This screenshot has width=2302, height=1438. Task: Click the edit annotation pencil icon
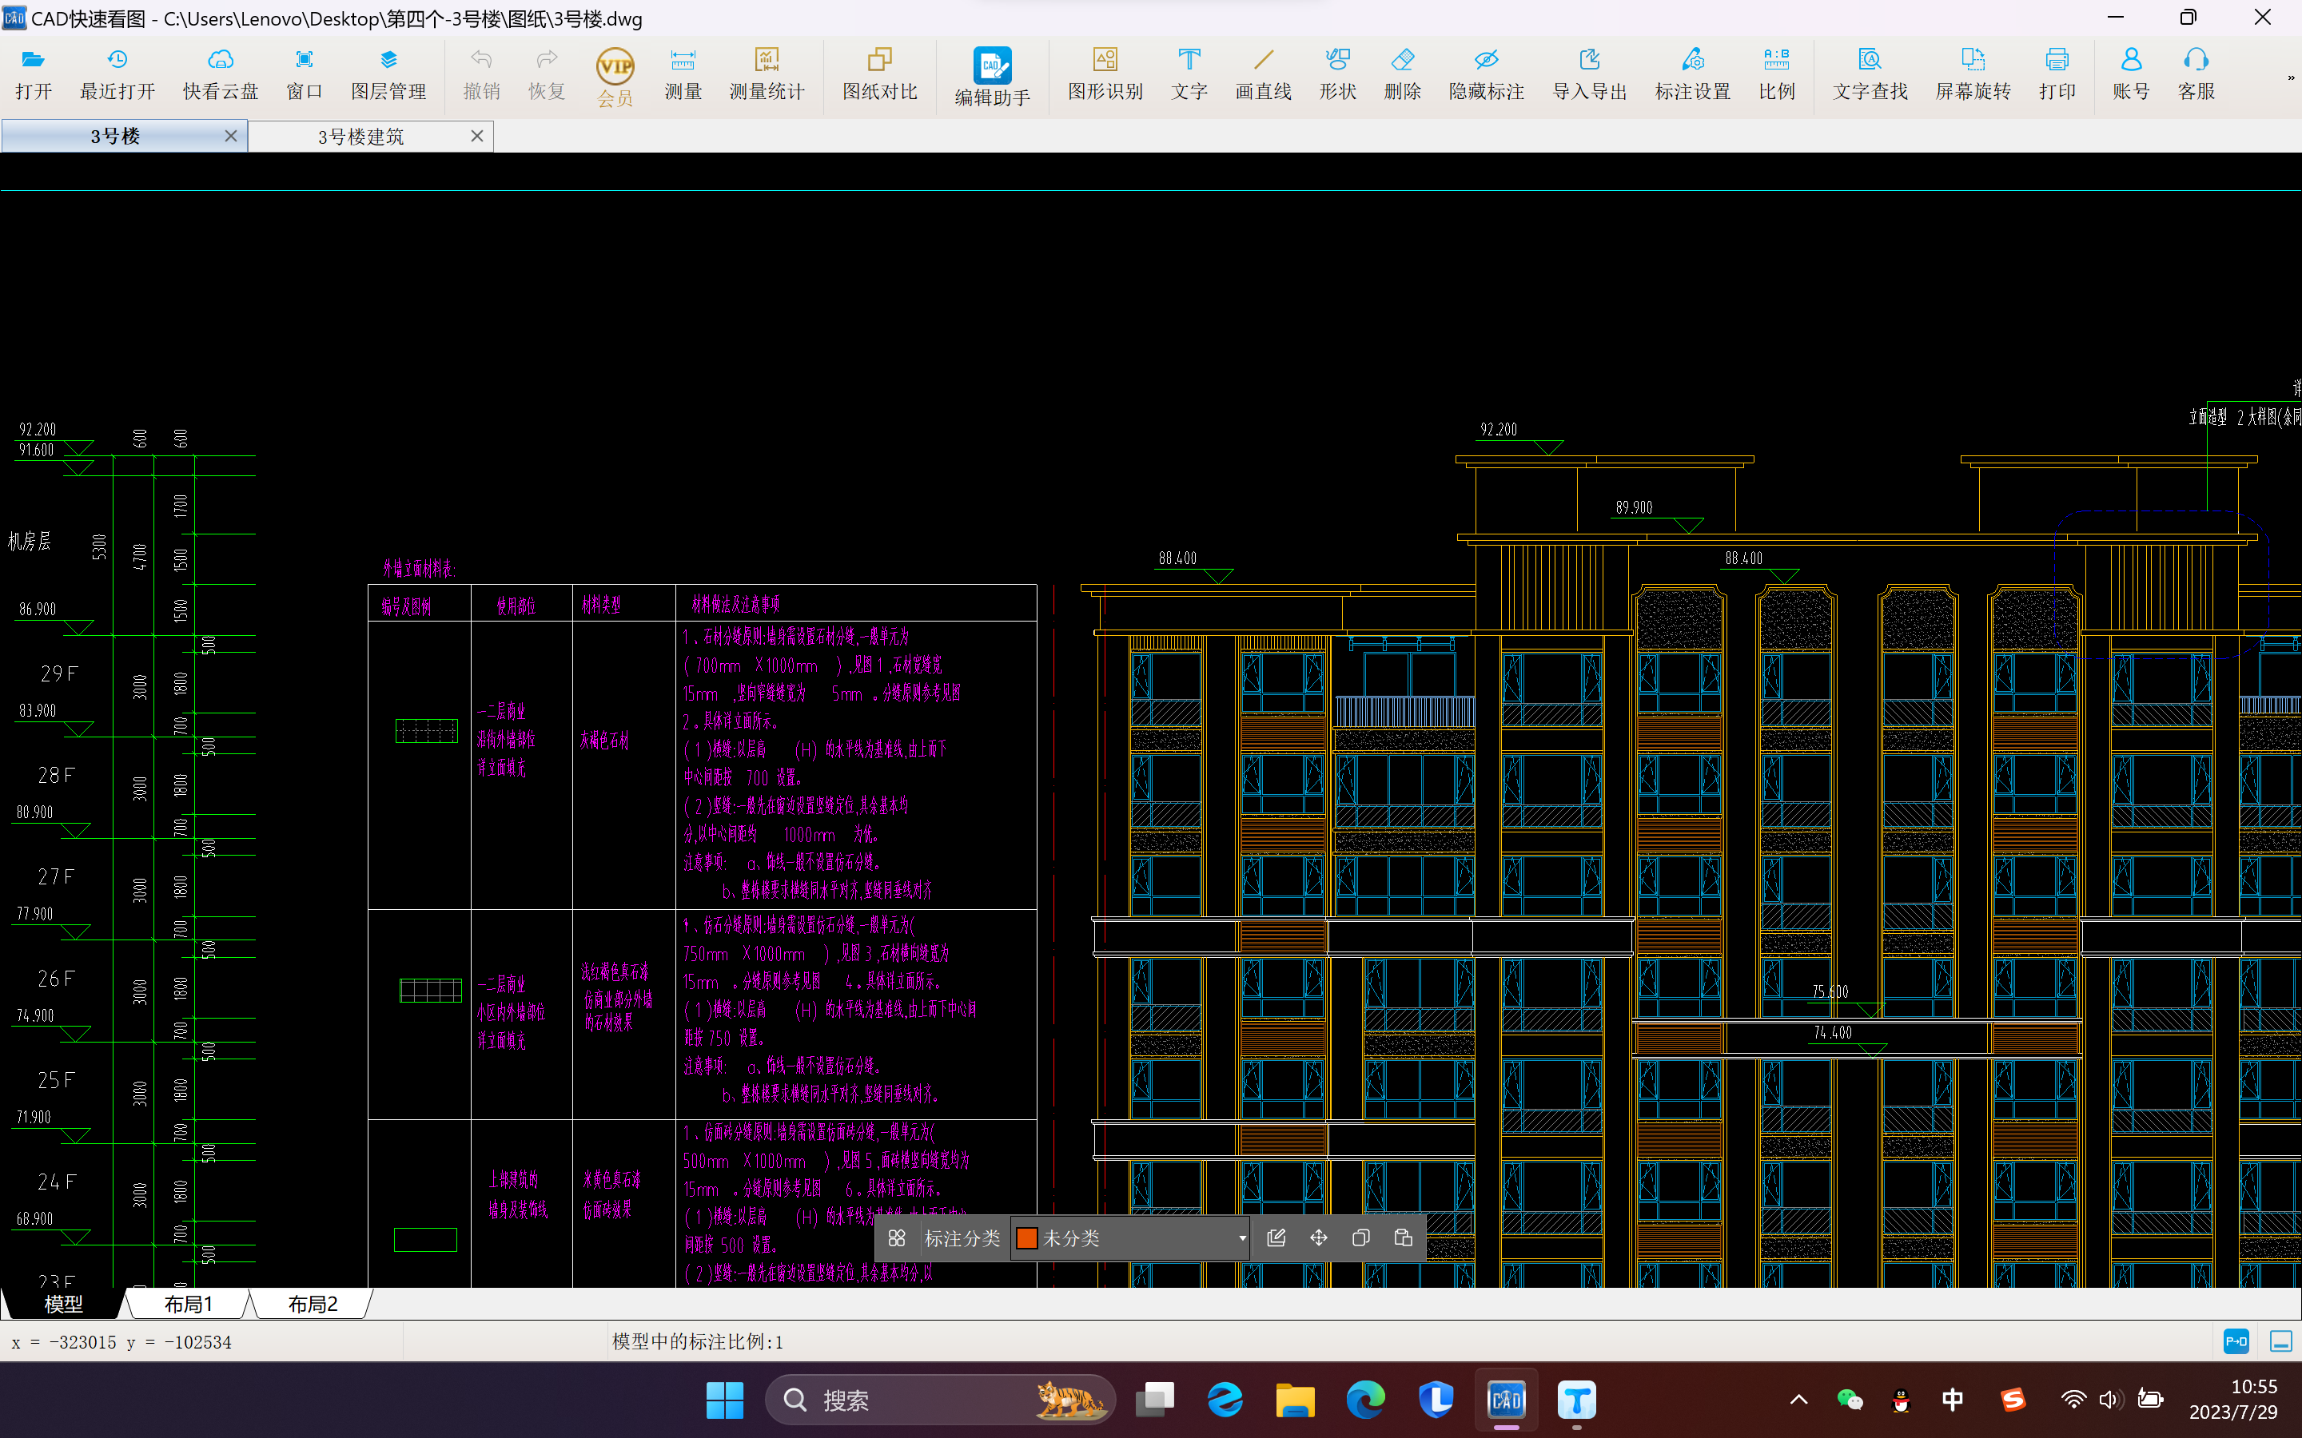point(1276,1237)
